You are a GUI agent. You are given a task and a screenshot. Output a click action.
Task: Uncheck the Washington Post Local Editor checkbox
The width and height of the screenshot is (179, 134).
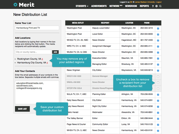pos(158,35)
